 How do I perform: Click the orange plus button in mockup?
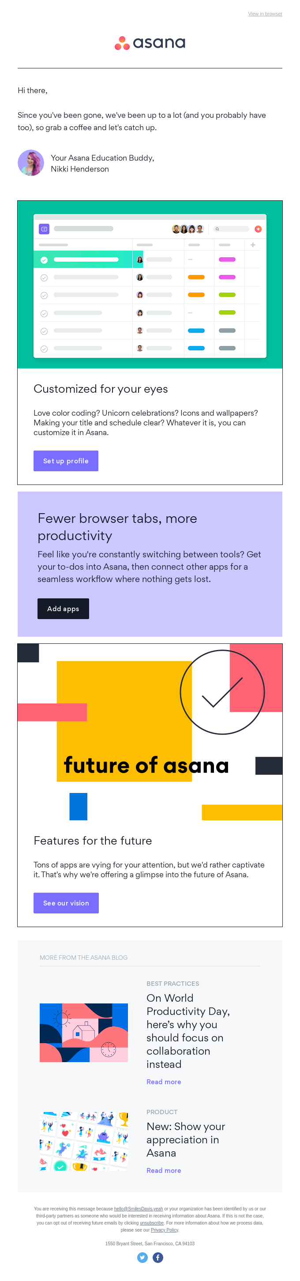tap(258, 229)
